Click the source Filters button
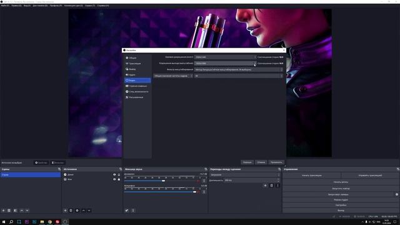Image resolution: width=400 pixels, height=225 pixels. click(x=57, y=162)
